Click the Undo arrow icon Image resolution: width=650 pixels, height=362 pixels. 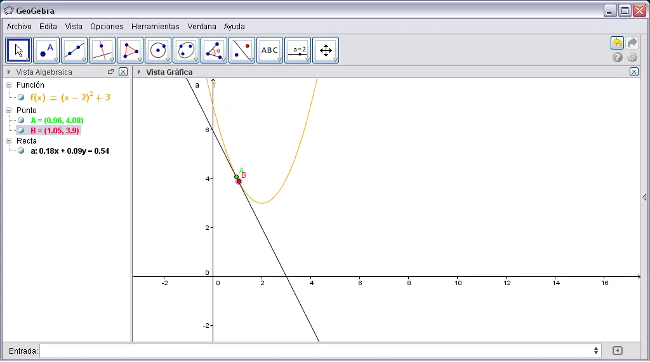coord(617,43)
